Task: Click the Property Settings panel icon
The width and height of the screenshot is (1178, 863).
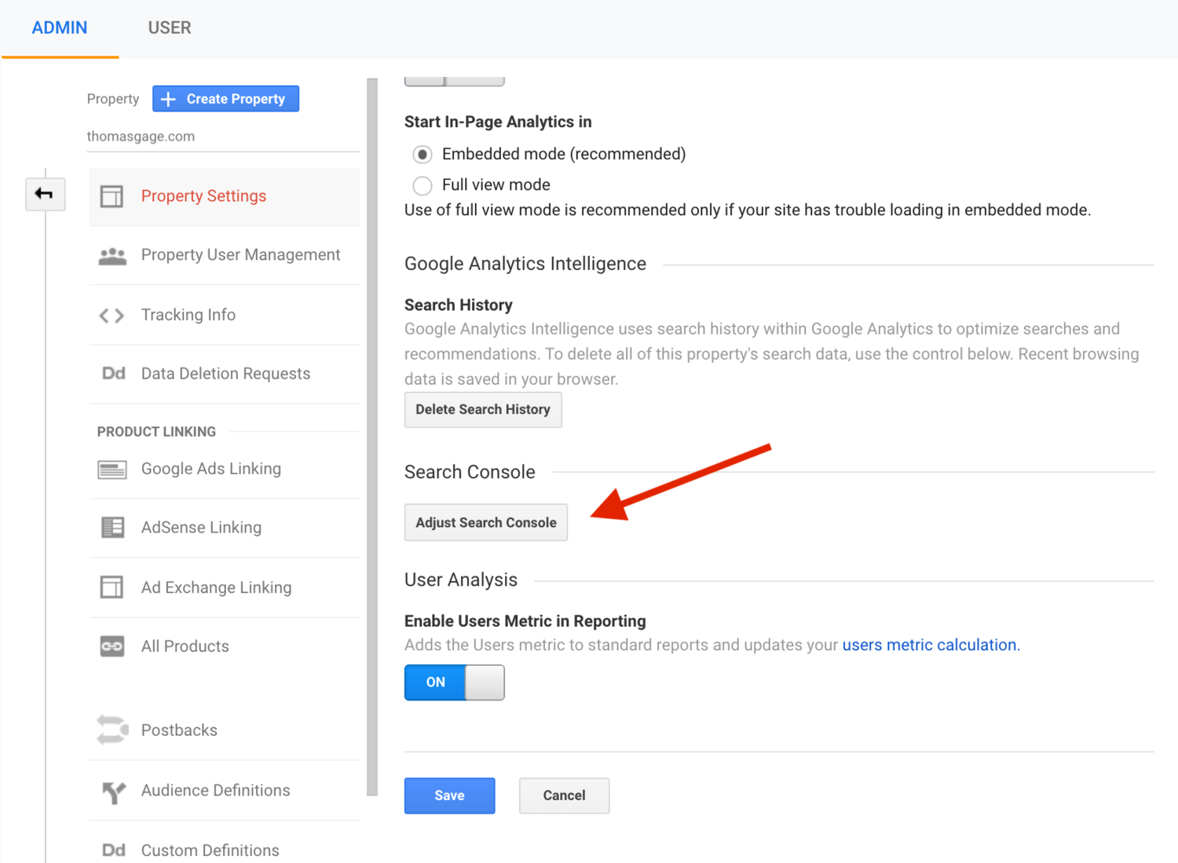Action: [112, 196]
